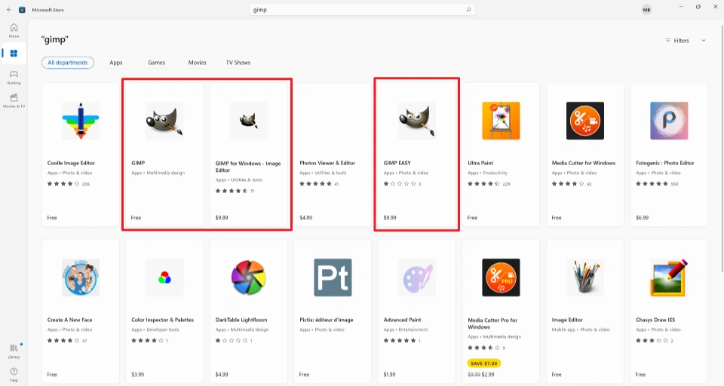Screen dimensions: 724x386
Task: Switch to the Games filter tab
Action: [x=157, y=63]
